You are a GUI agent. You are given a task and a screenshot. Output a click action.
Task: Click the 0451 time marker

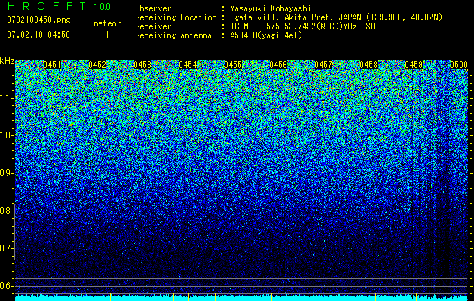pyautogui.click(x=52, y=65)
